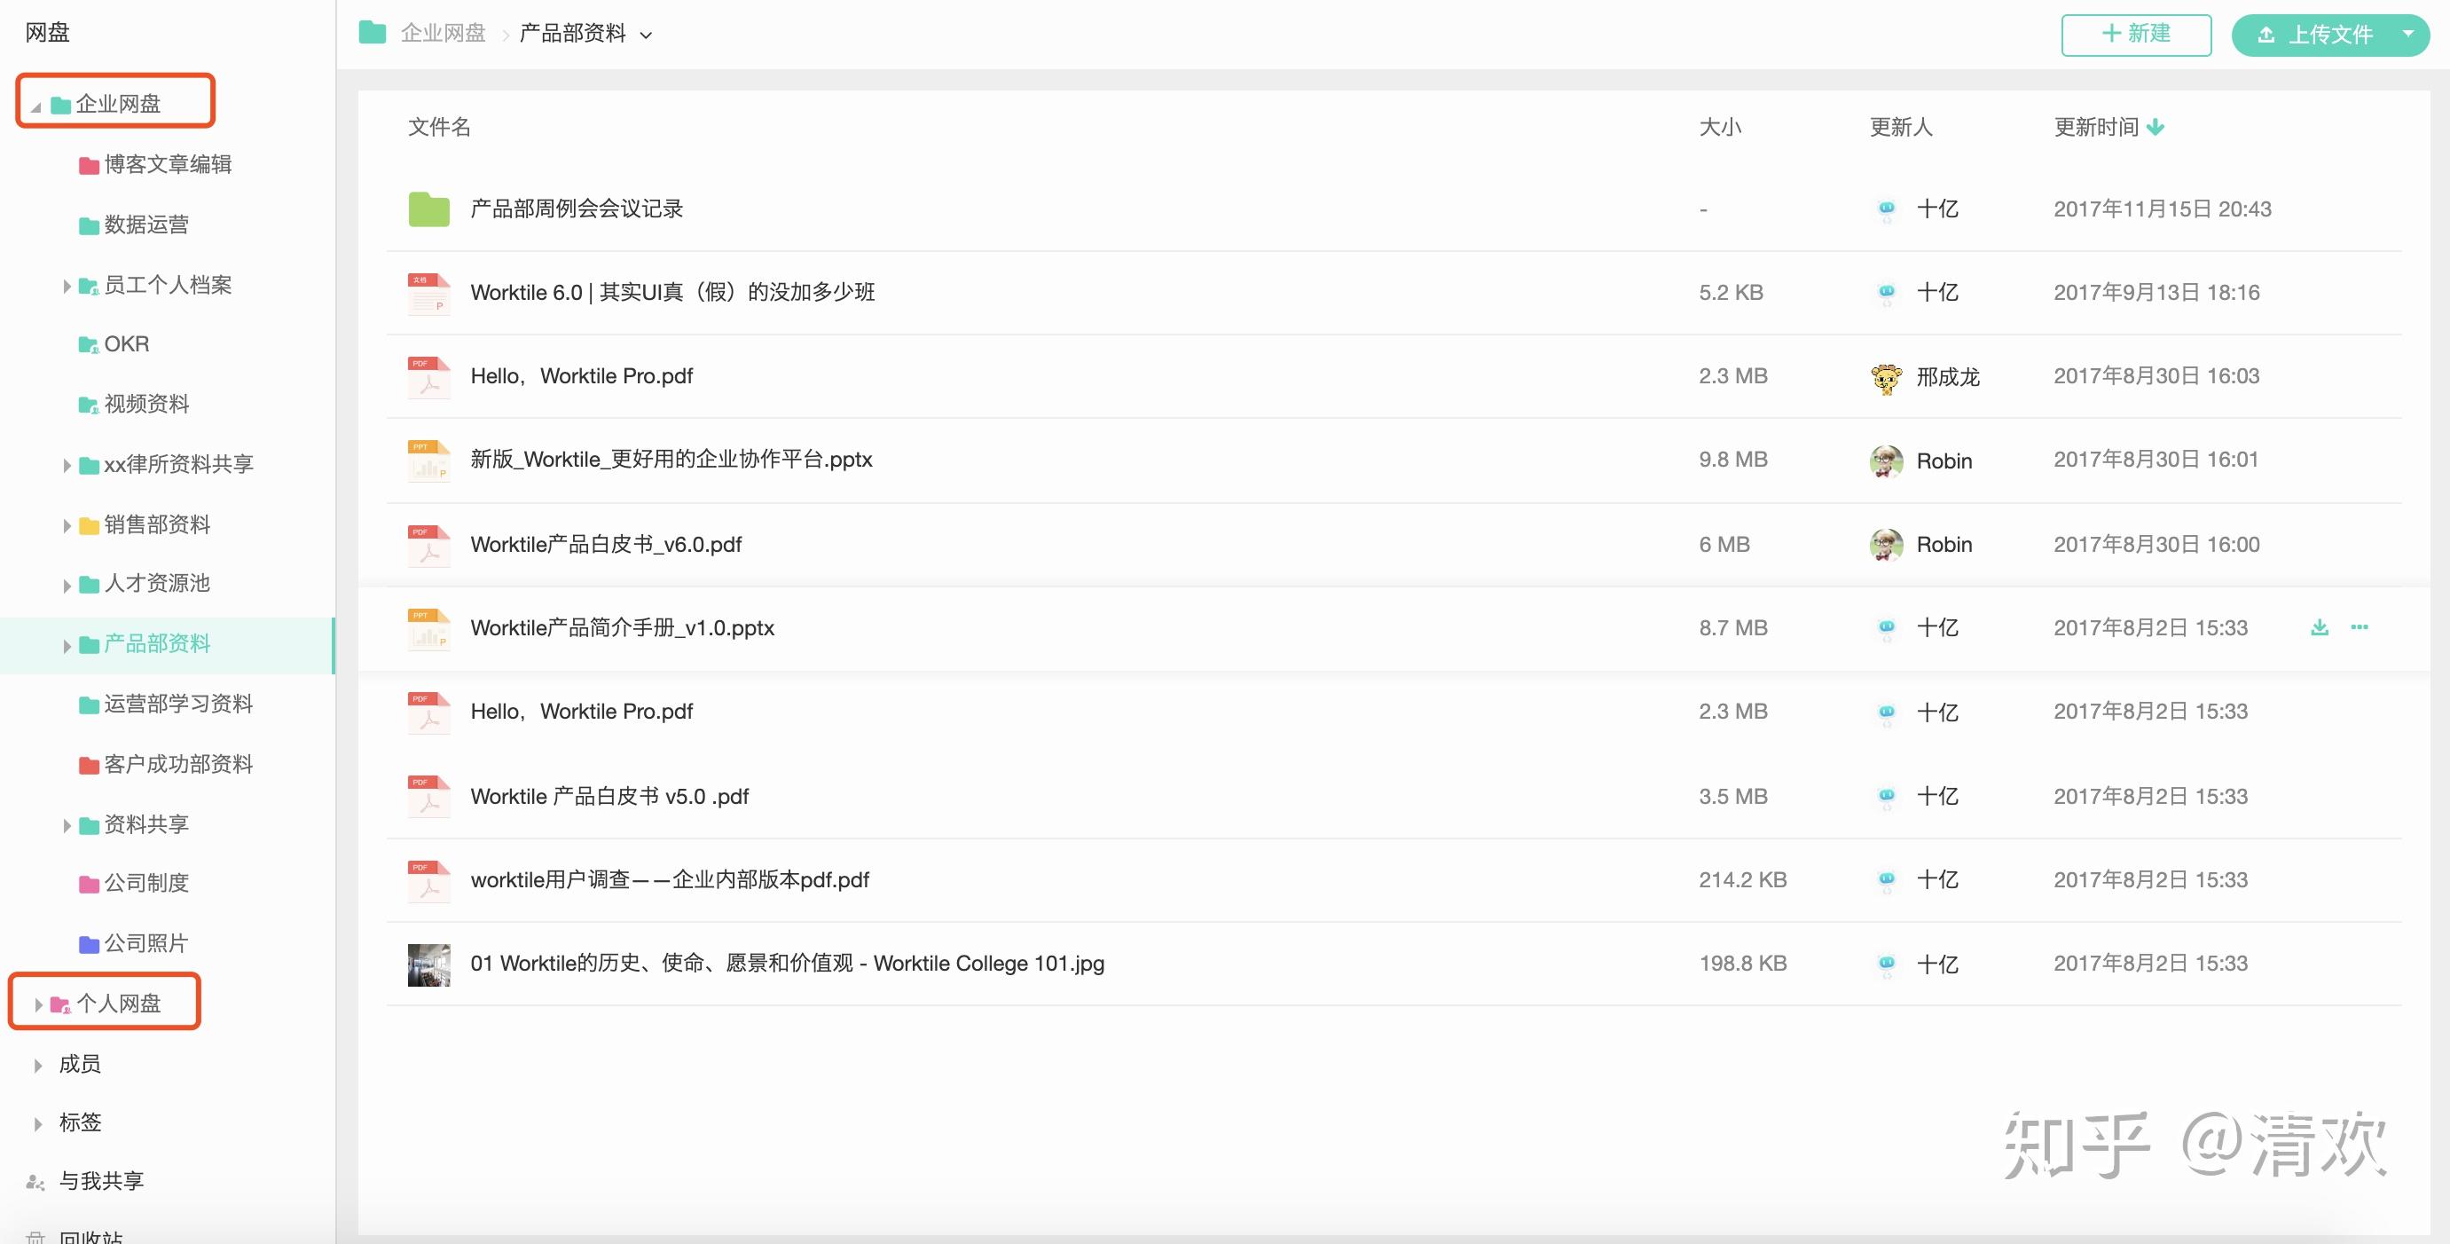The height and width of the screenshot is (1244, 2450).
Task: Open worktile用户调查——企业内部版本pdf.pdf
Action: click(x=670, y=879)
